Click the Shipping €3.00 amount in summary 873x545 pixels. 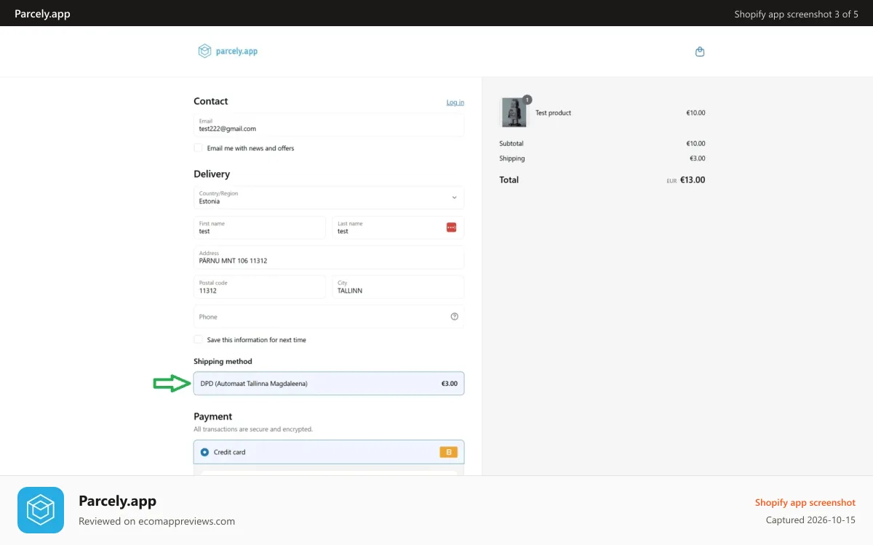coord(698,158)
